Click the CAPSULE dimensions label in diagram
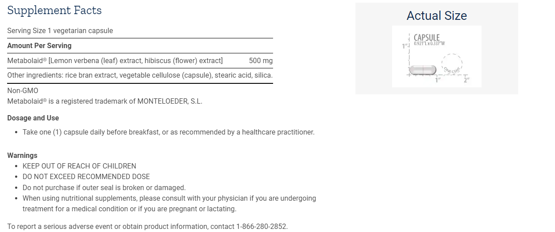555x232 pixels. click(427, 40)
